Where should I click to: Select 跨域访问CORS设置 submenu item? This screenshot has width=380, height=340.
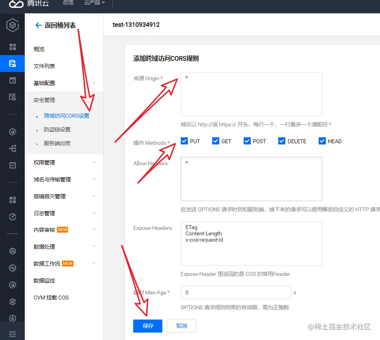[x=67, y=116]
